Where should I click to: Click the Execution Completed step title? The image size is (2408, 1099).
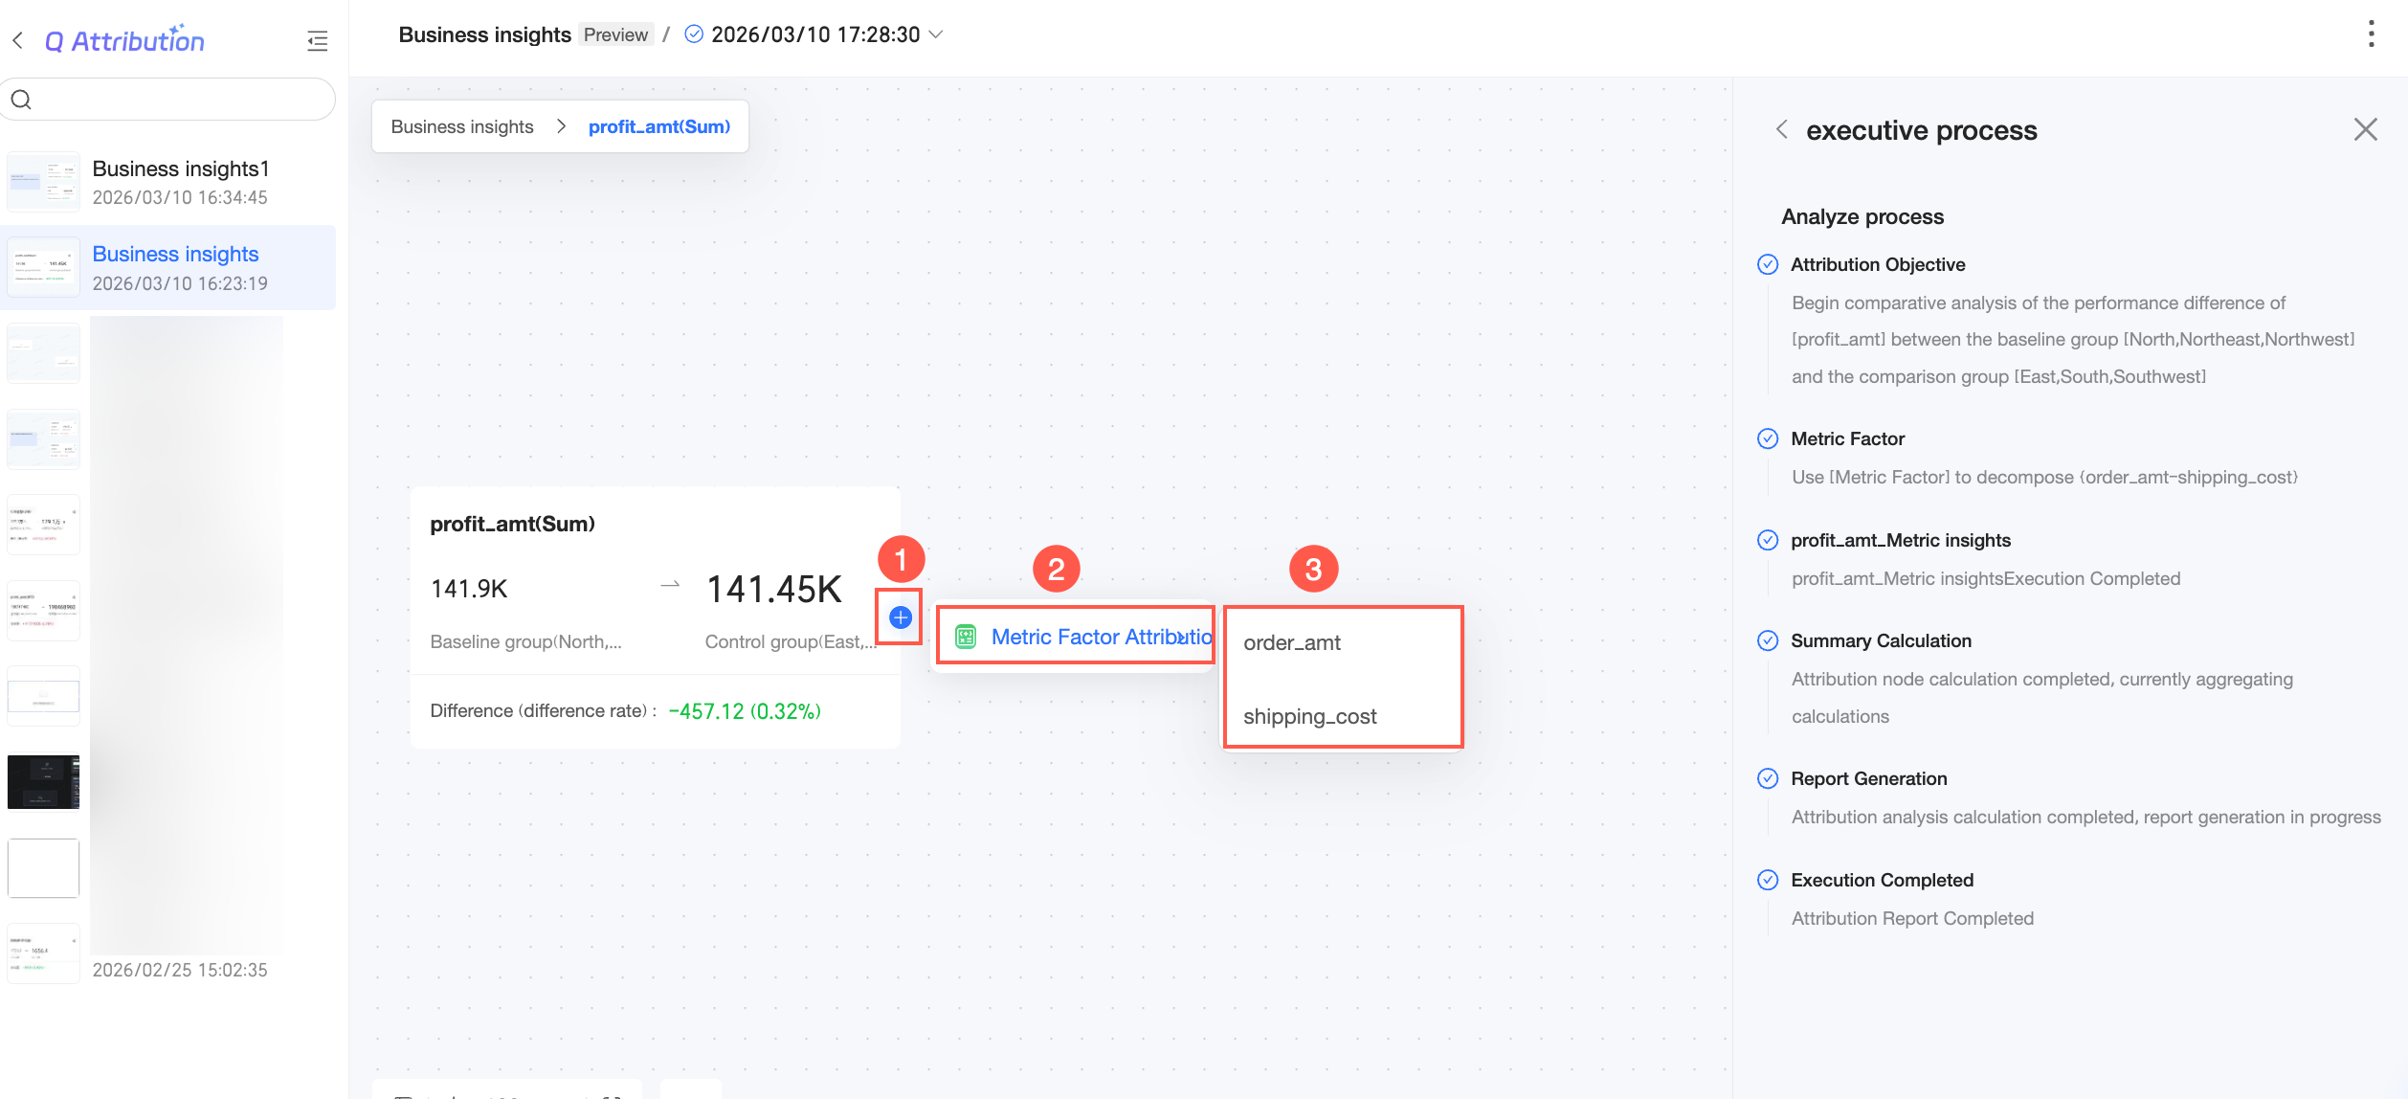[x=1882, y=880]
